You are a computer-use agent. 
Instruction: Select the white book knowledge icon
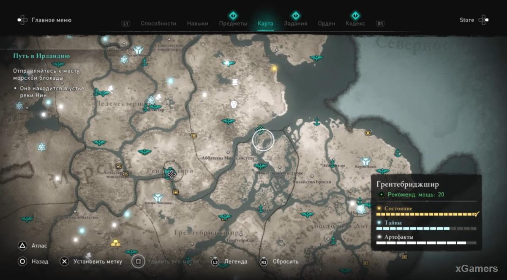point(234,82)
